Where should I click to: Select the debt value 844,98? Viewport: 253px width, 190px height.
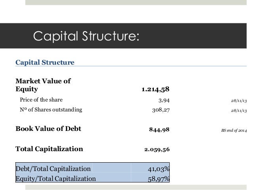(x=159, y=129)
